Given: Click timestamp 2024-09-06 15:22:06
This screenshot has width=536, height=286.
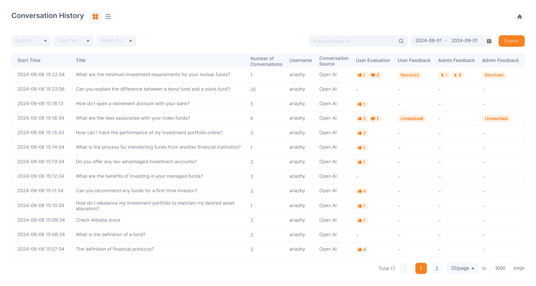Looking at the screenshot, I should [41, 89].
